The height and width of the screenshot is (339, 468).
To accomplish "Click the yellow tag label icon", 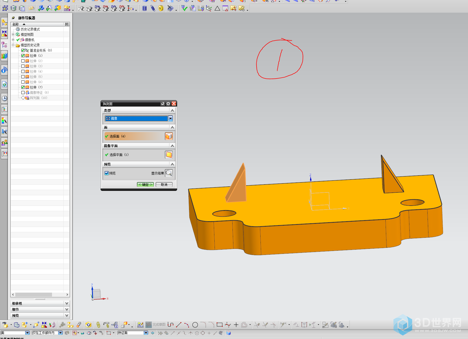I will coord(31,8).
